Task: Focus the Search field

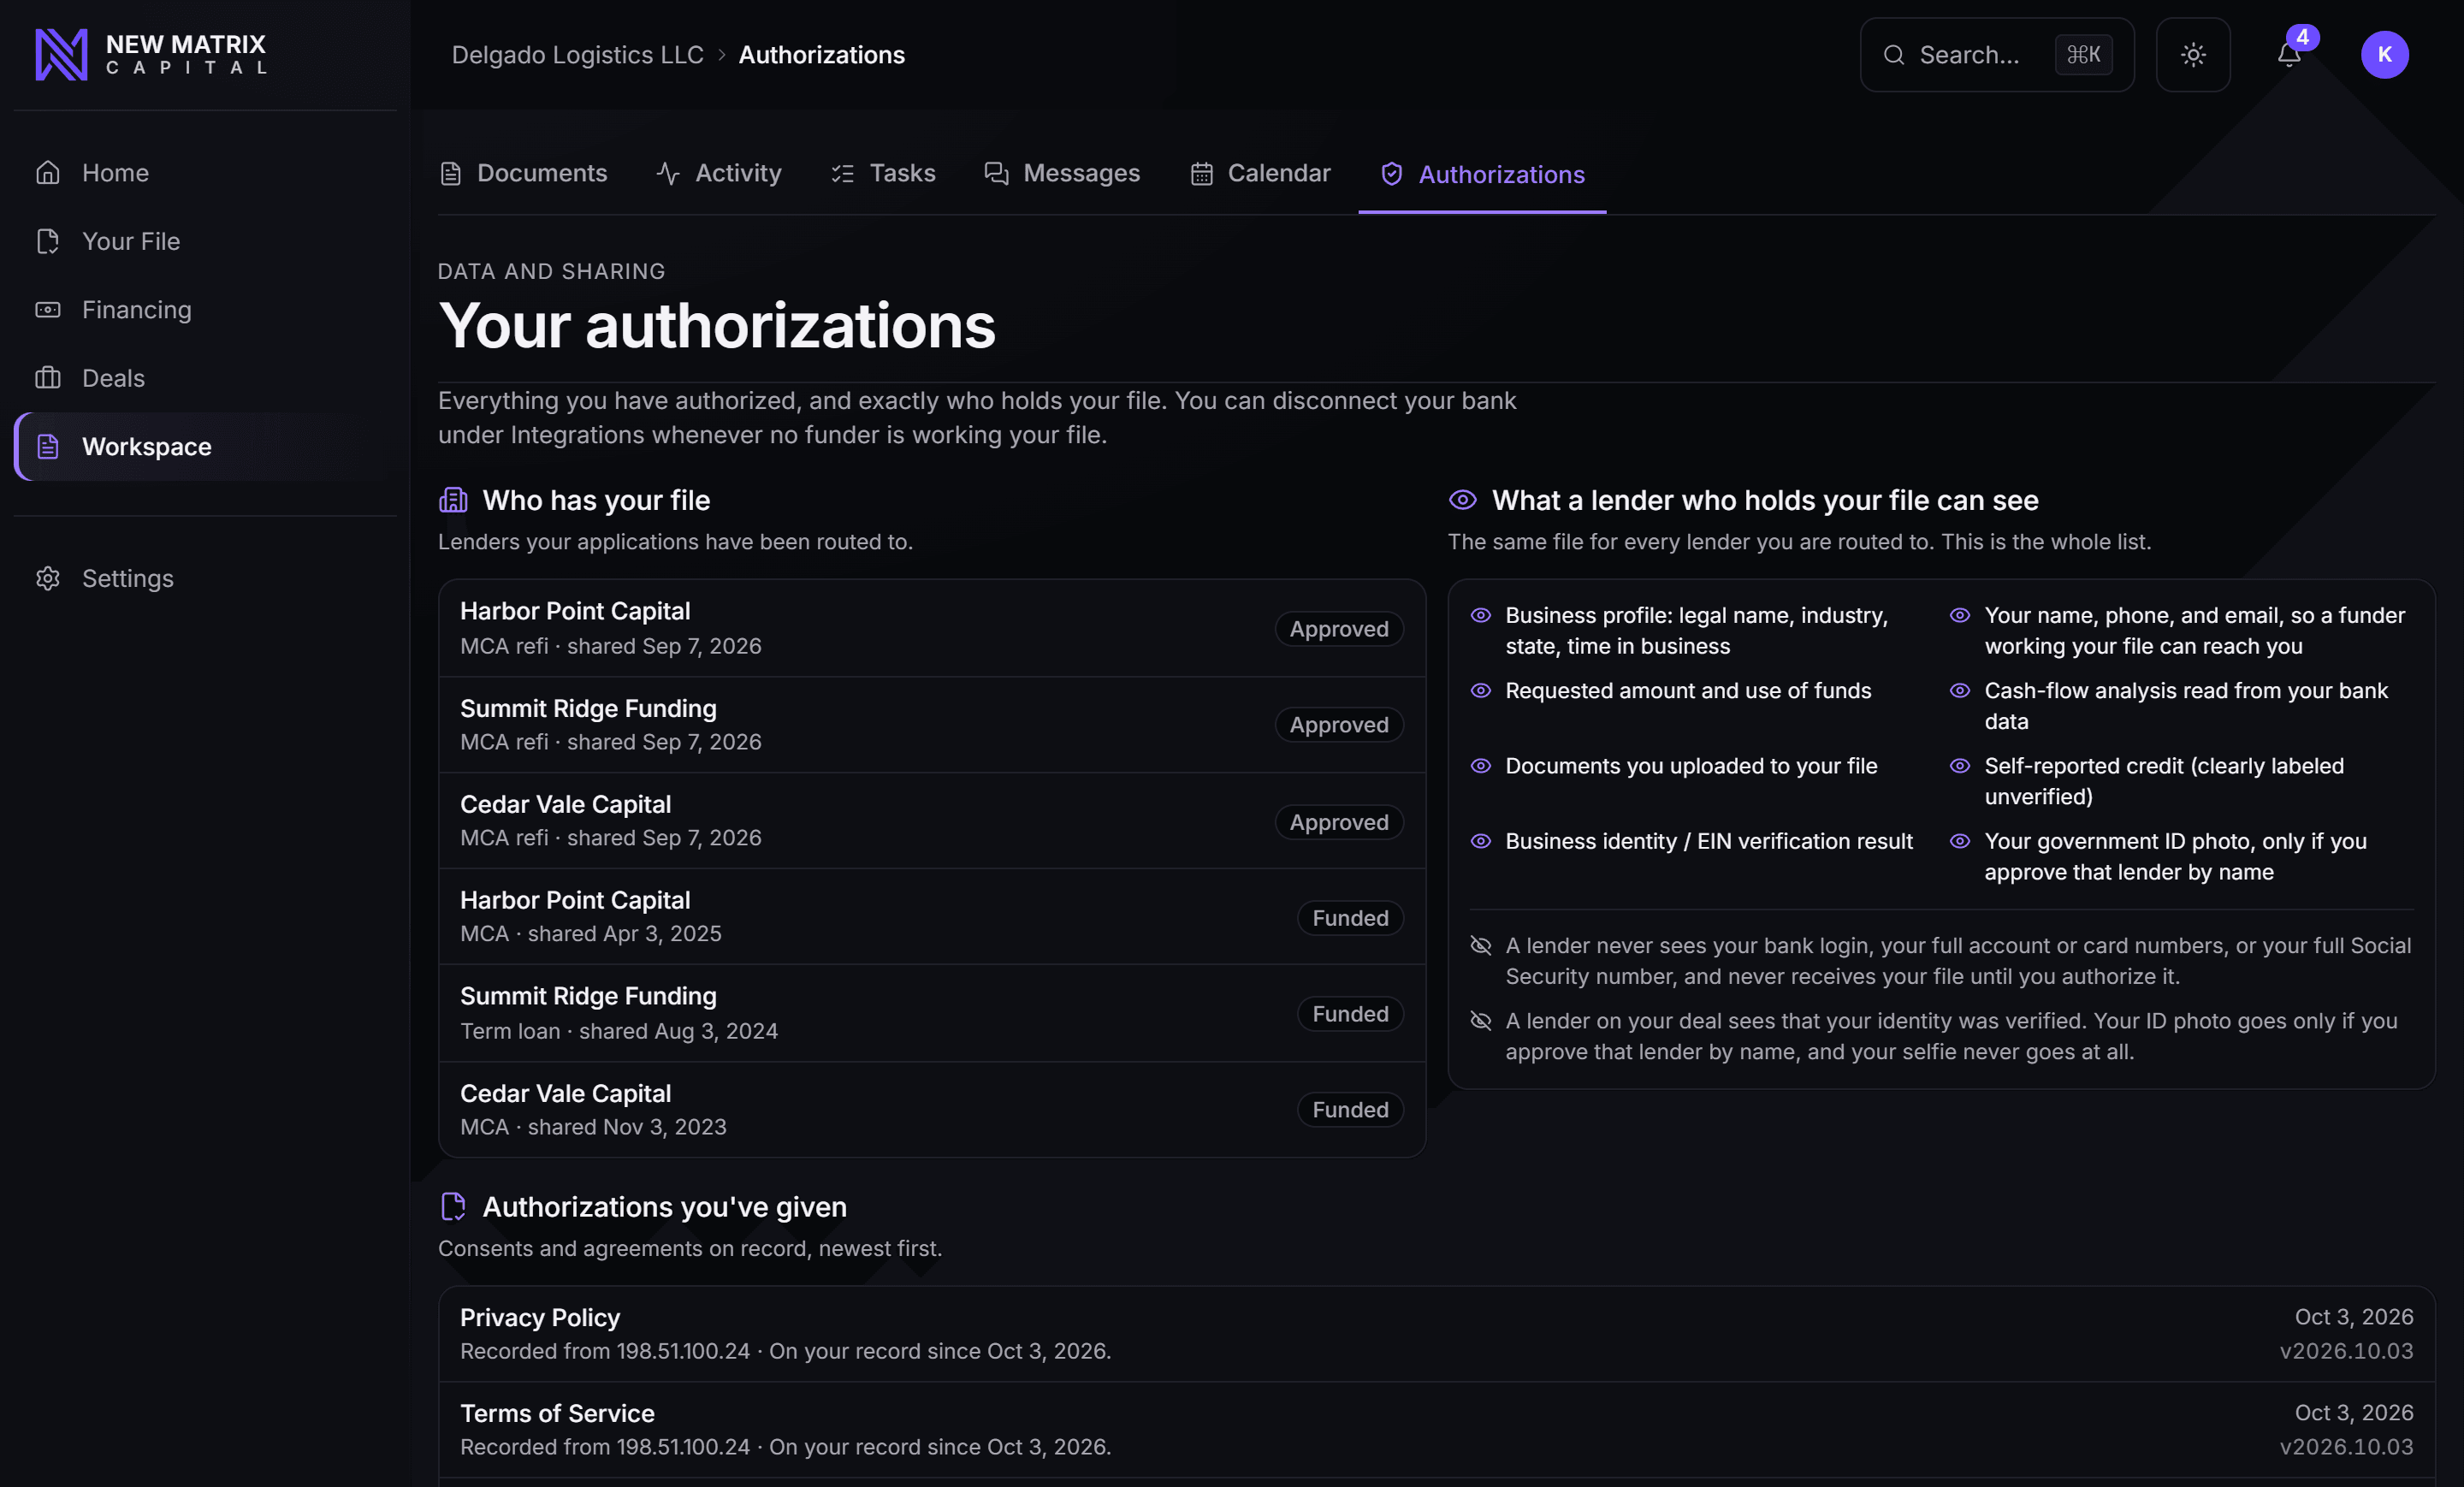Action: pyautogui.click(x=1996, y=54)
